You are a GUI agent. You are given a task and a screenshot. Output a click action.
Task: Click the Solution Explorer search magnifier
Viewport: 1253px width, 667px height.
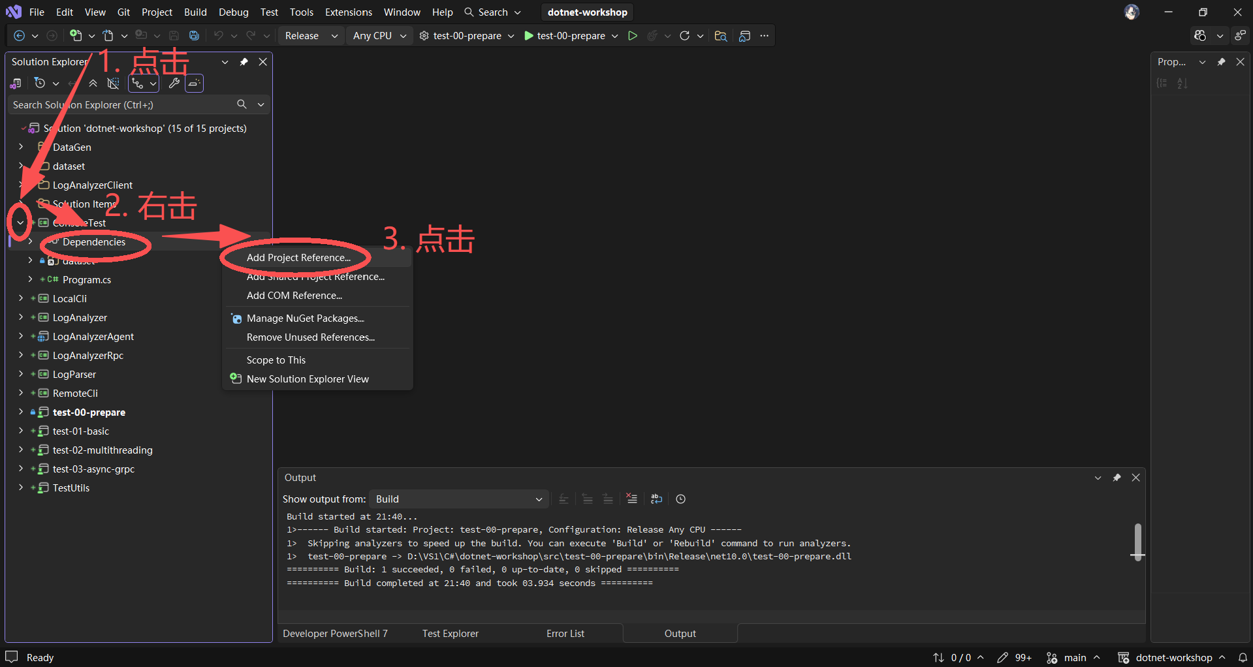click(242, 104)
